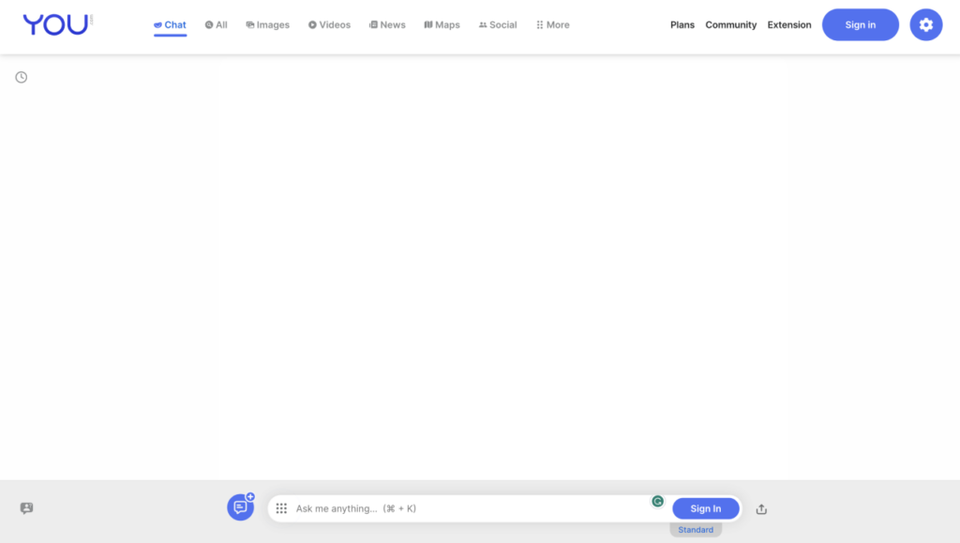Viewport: 960px width, 543px height.
Task: Visit the Community page
Action: point(731,24)
